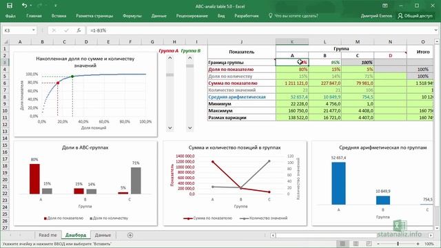Expand the formula bar with the chevron
Image resolution: width=441 pixels, height=248 pixels.
pyautogui.click(x=436, y=30)
